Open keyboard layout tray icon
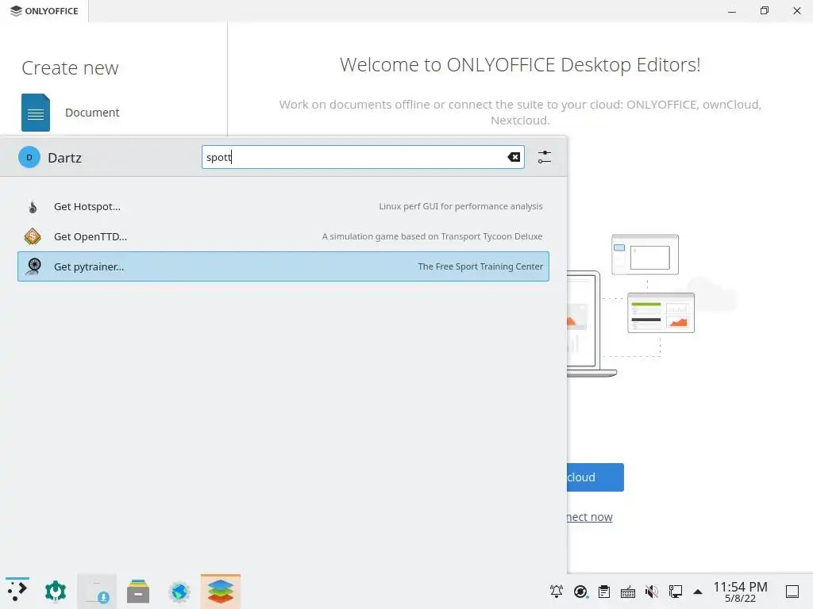The image size is (813, 609). coord(628,592)
